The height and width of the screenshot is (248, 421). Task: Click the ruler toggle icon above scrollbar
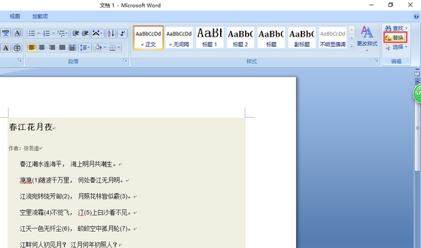coord(417,73)
